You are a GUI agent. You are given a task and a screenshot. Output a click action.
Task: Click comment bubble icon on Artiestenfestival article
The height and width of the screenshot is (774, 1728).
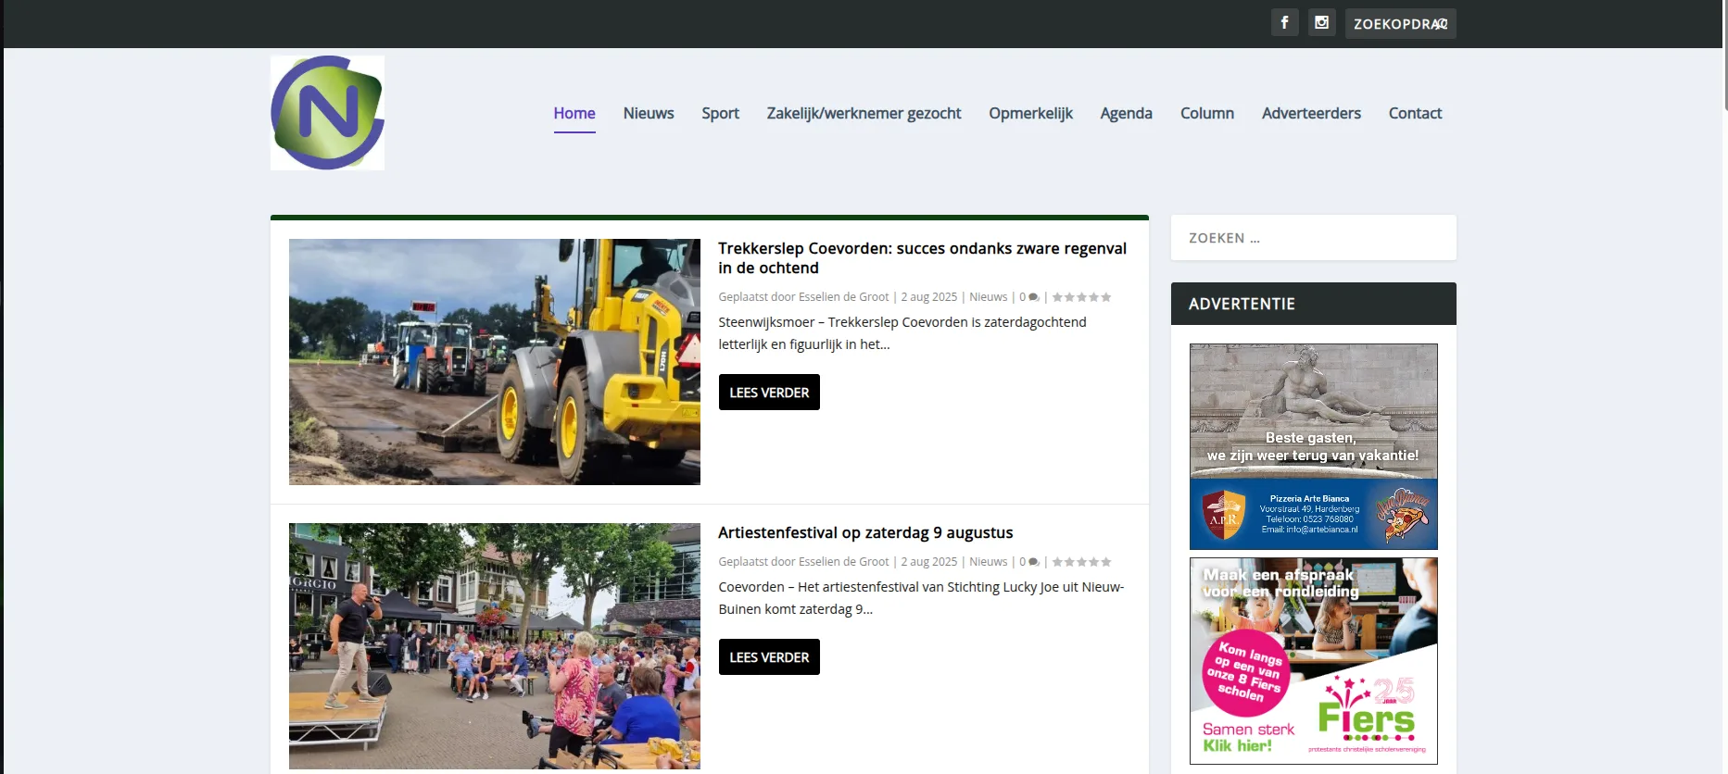click(1034, 562)
